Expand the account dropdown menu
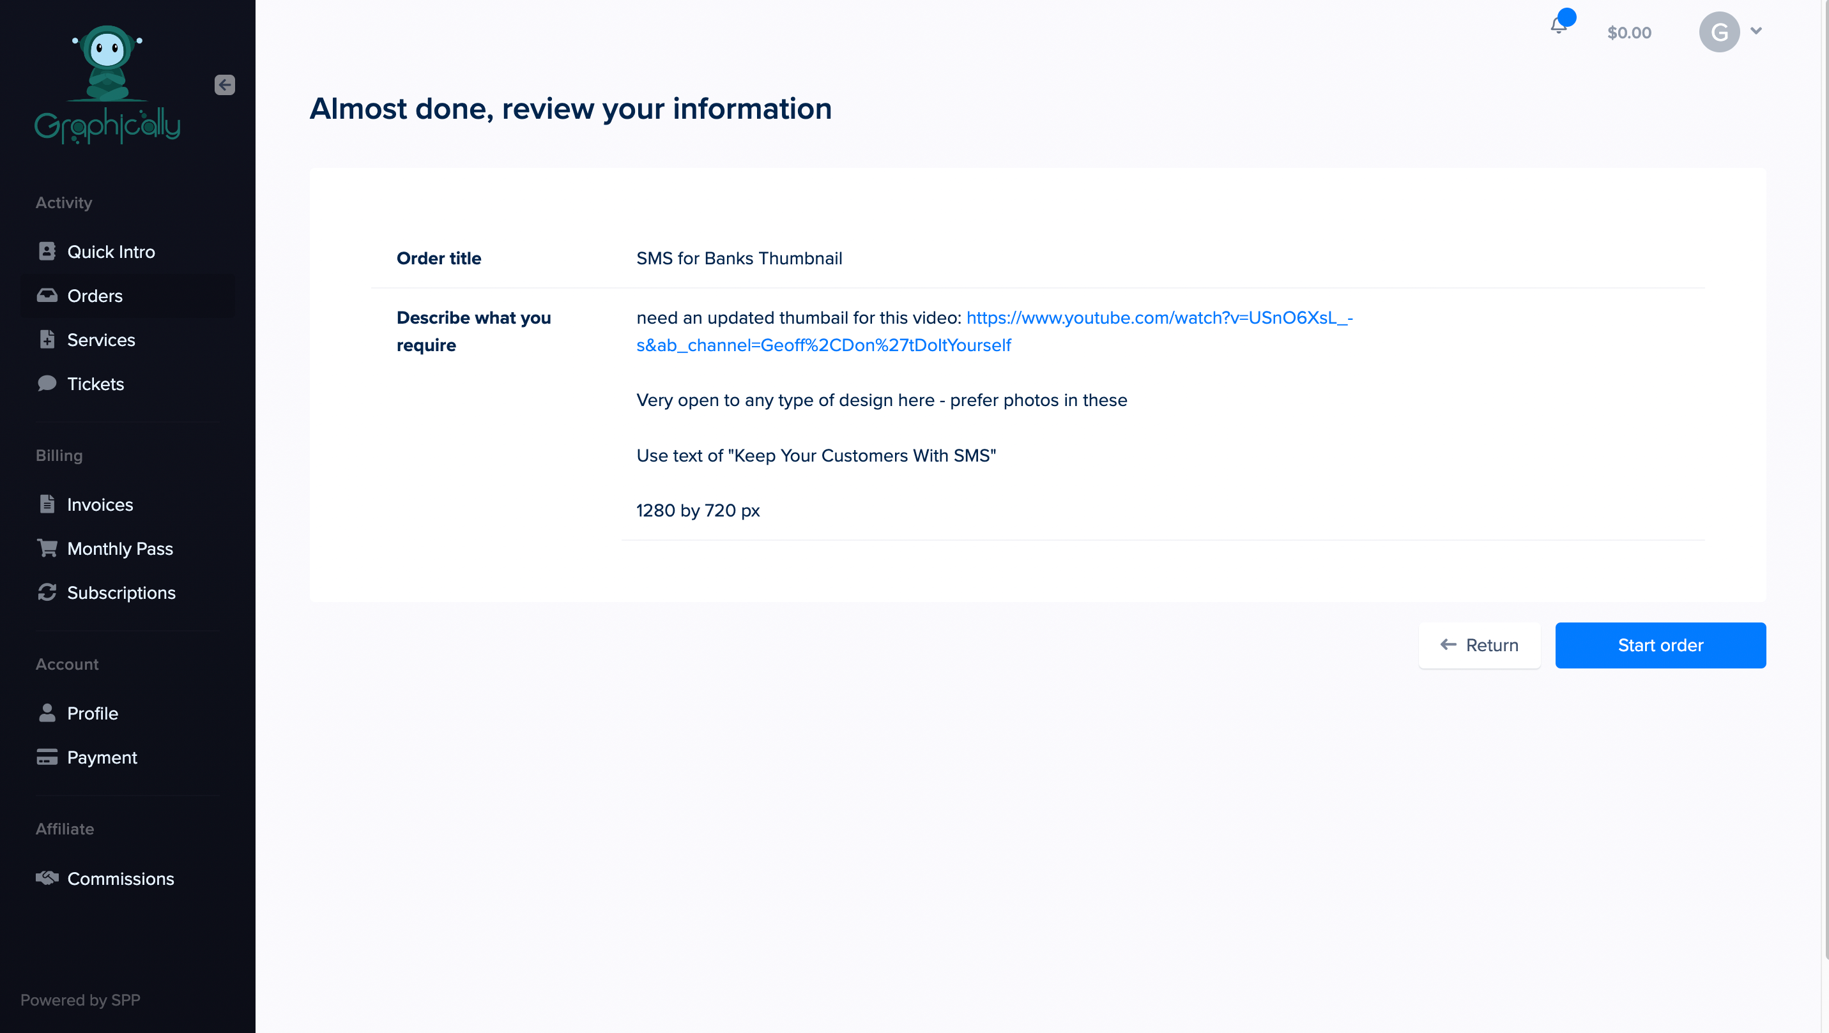 point(1755,31)
